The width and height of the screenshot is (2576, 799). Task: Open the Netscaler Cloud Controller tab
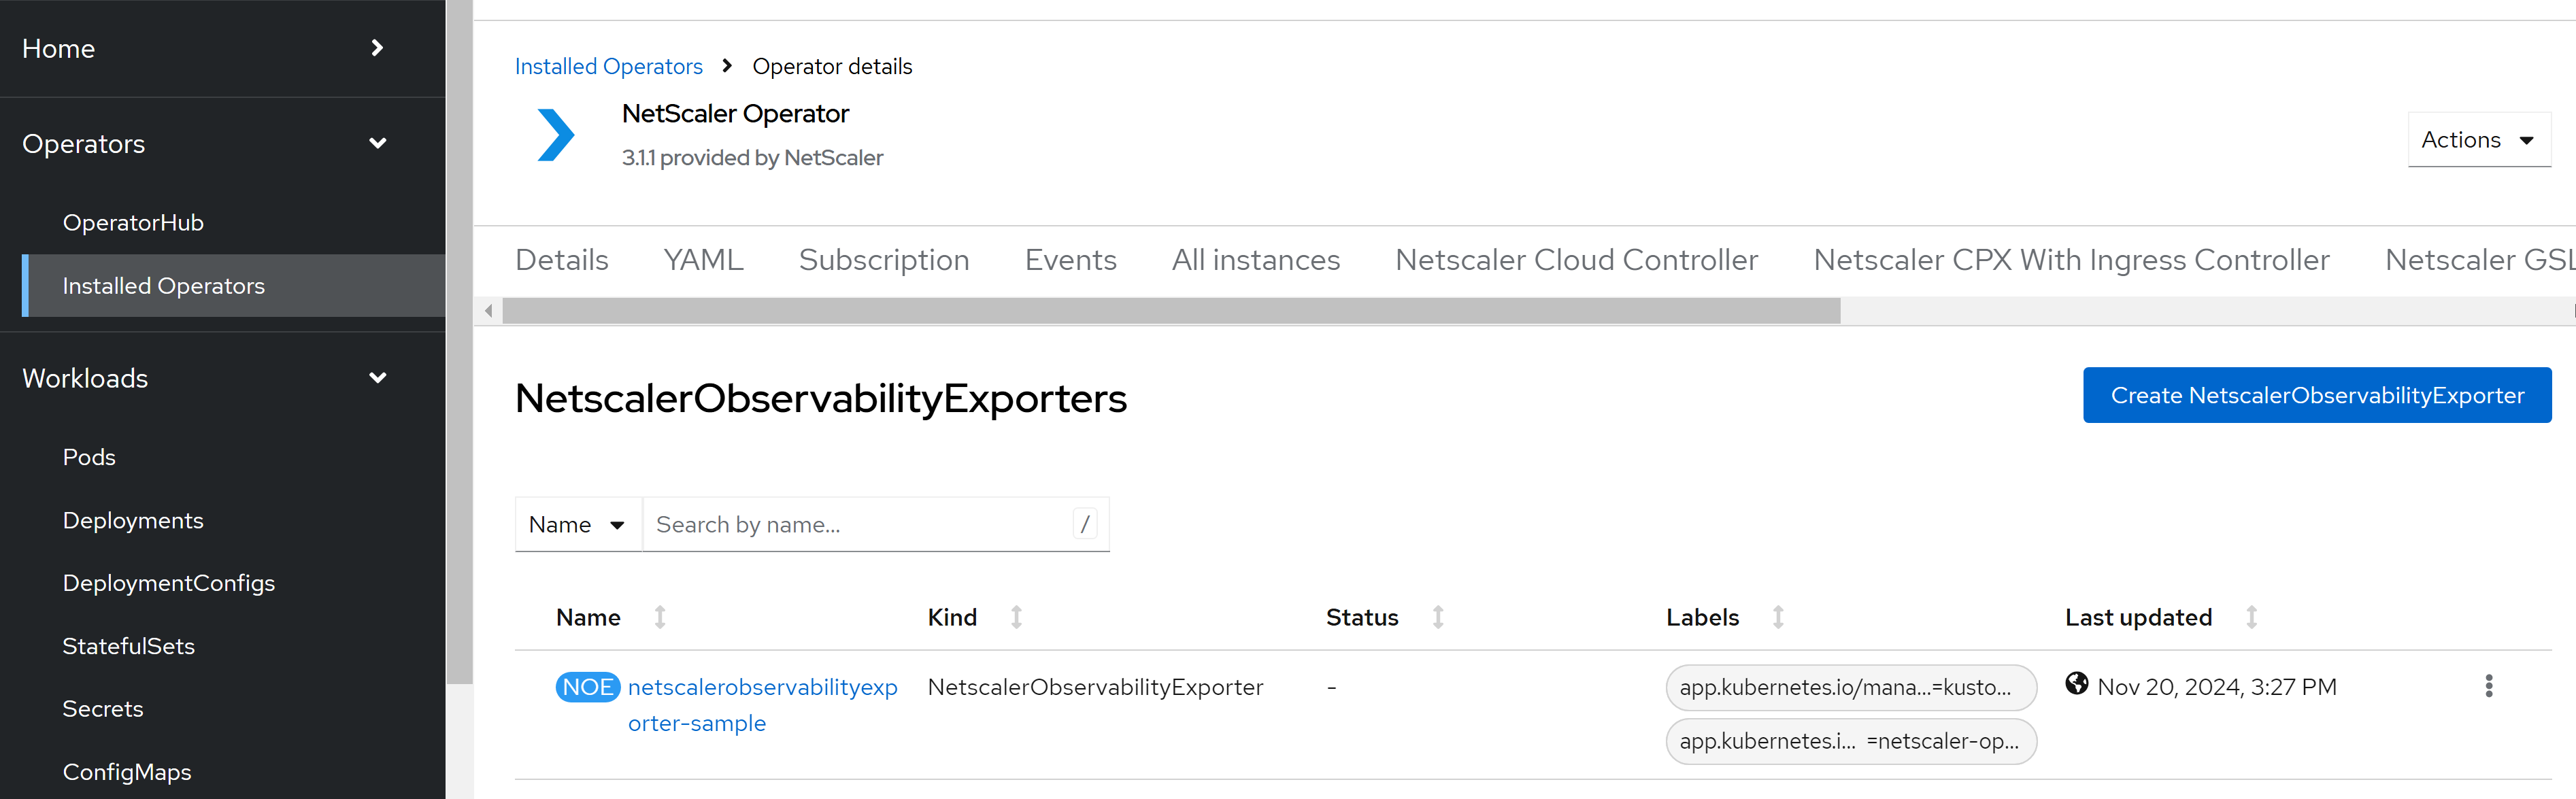pos(1576,260)
